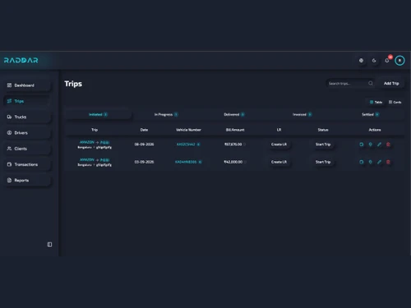Select the Delivered tab
Viewport: 411px width, 308px height.
point(234,114)
